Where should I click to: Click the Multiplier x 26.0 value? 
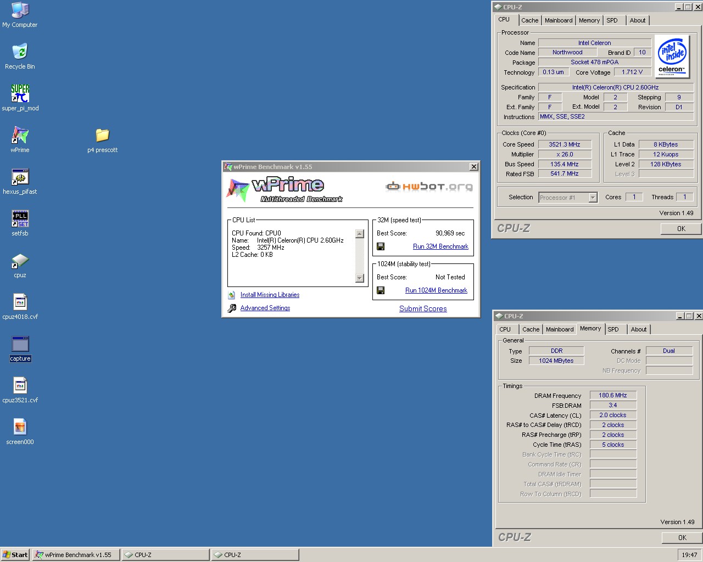(565, 154)
